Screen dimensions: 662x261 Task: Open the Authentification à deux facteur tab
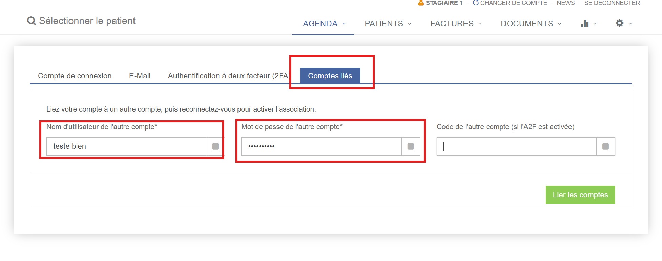click(x=229, y=76)
